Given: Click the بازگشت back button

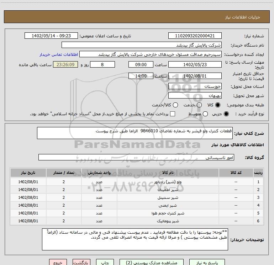Looking at the screenshot, I should tap(81, 263).
